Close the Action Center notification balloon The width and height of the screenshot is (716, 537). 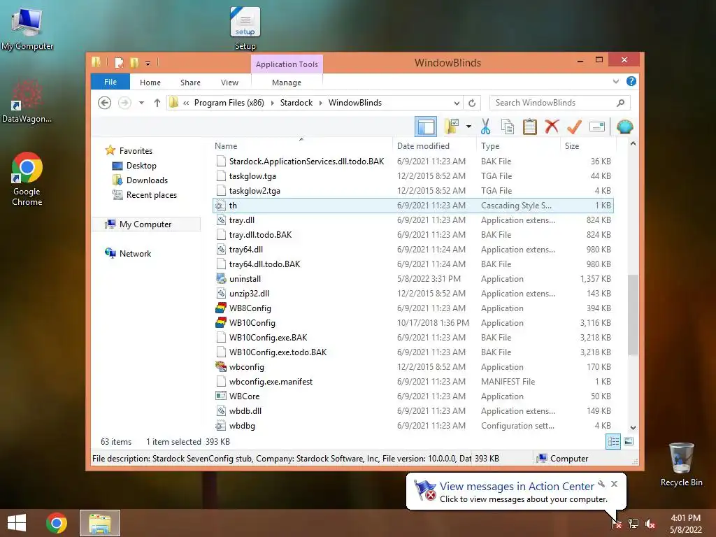[x=614, y=484]
